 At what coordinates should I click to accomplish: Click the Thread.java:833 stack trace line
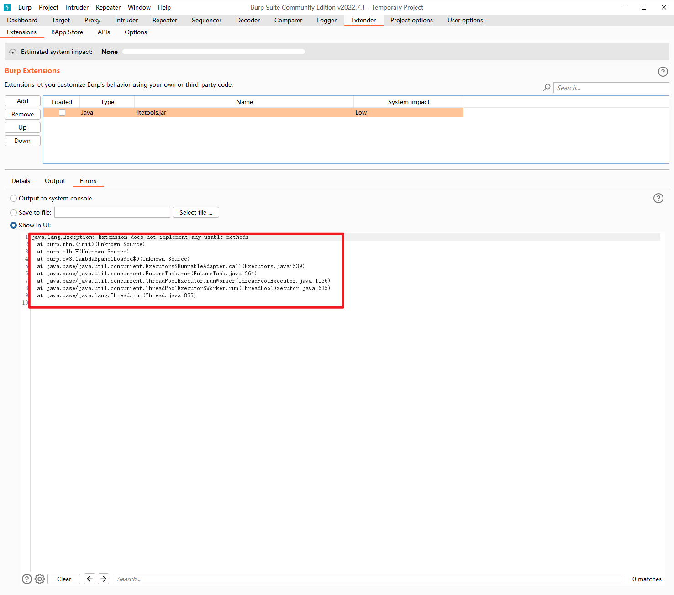116,295
